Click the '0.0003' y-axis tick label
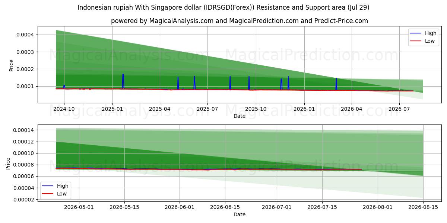The image size is (447, 223). tap(26, 52)
